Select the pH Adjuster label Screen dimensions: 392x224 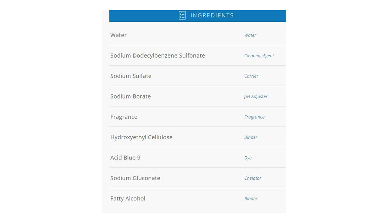point(256,96)
